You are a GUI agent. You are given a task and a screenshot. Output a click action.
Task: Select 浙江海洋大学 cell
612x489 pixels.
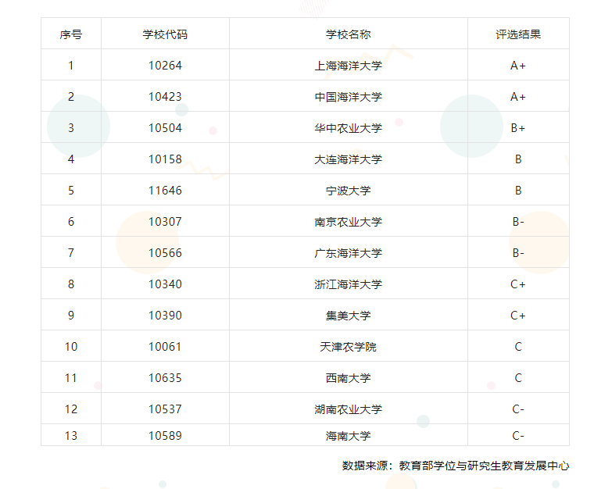tap(348, 284)
